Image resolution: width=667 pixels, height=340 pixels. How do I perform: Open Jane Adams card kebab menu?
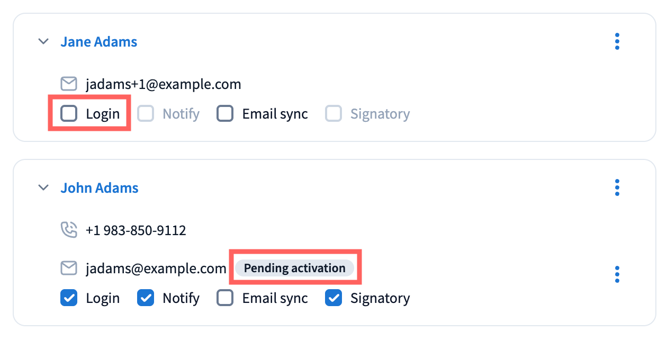point(617,42)
